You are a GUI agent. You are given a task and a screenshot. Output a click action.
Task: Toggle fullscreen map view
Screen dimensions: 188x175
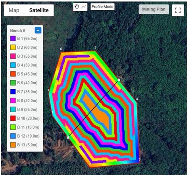pyautogui.click(x=178, y=10)
